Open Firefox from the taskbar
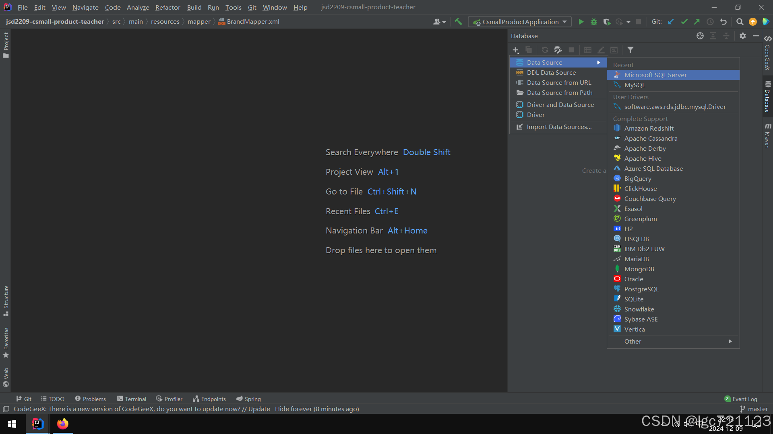Viewport: 773px width, 434px height. coord(62,424)
